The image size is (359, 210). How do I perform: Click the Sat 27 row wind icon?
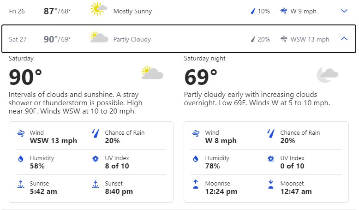pyautogui.click(x=284, y=39)
